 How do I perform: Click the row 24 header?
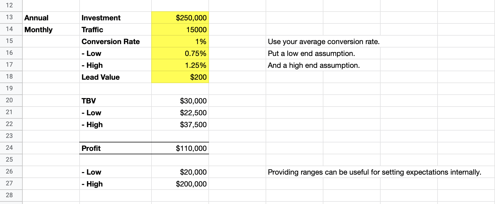(9, 148)
